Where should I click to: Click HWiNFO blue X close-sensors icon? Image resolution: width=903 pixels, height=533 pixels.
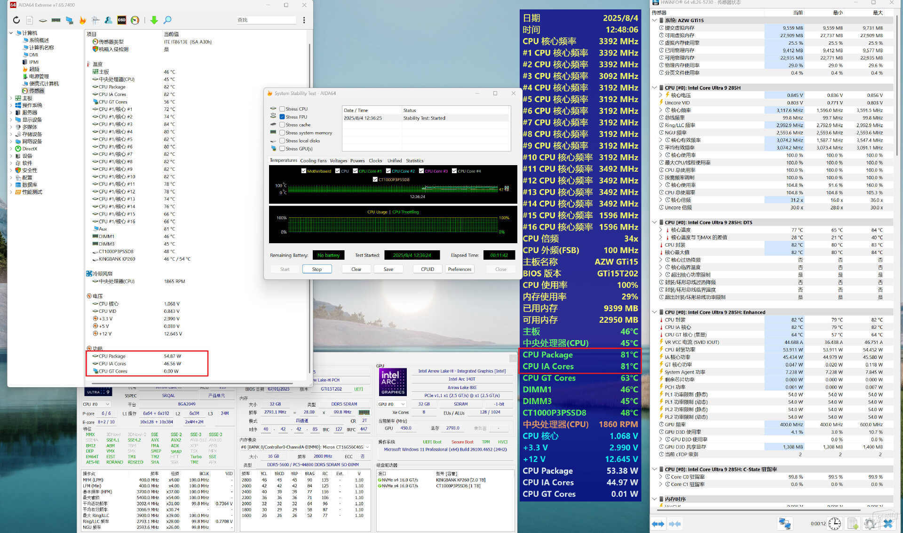887,523
